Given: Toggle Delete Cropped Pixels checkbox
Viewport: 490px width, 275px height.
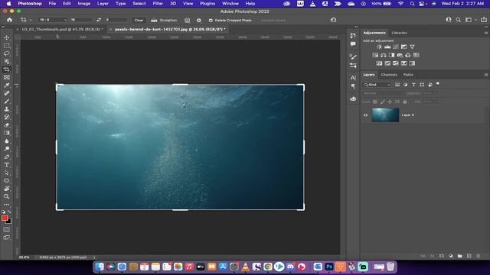Looking at the screenshot, I should pyautogui.click(x=211, y=21).
